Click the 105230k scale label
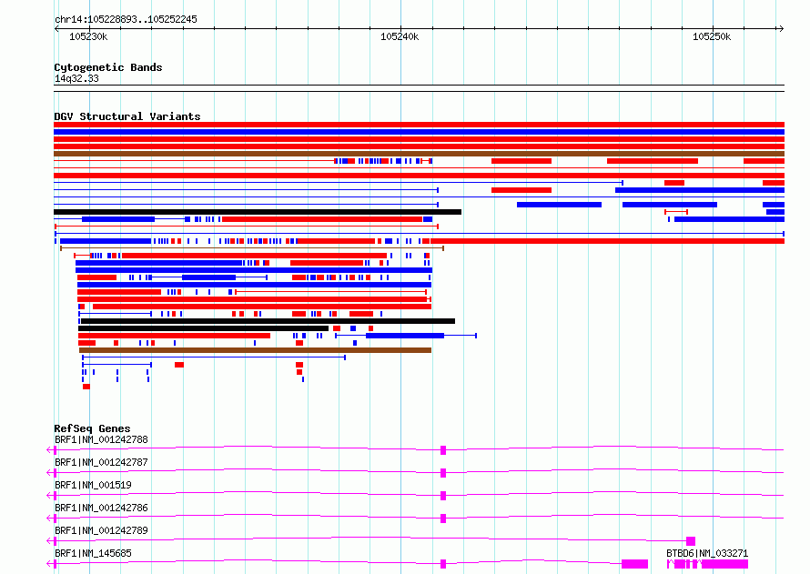Screen dimensions: 810x574 [88, 36]
